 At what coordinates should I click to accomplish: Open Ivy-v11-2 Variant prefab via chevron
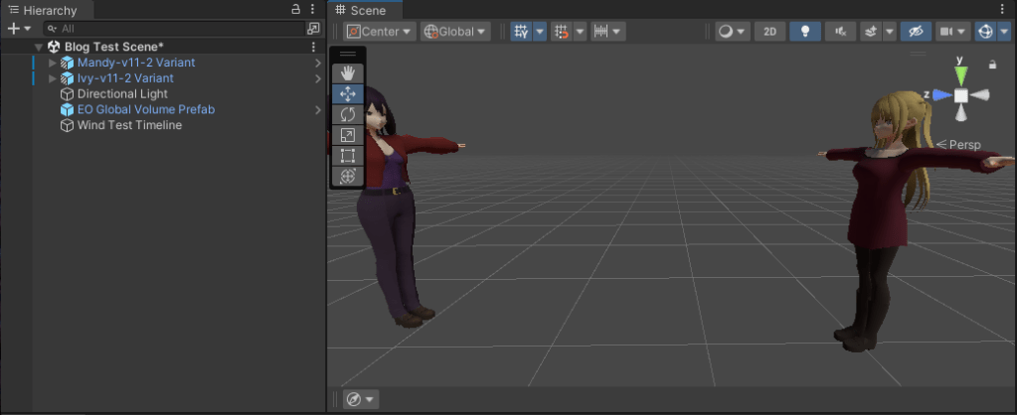click(318, 78)
